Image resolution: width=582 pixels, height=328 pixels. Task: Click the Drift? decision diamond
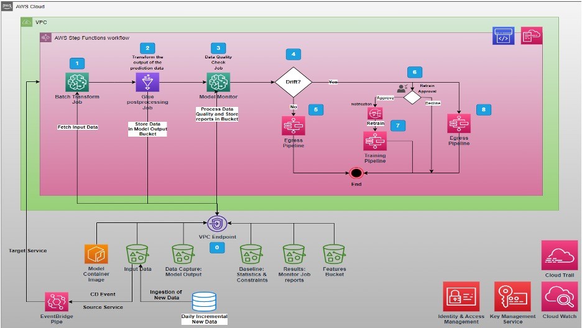pyautogui.click(x=293, y=82)
